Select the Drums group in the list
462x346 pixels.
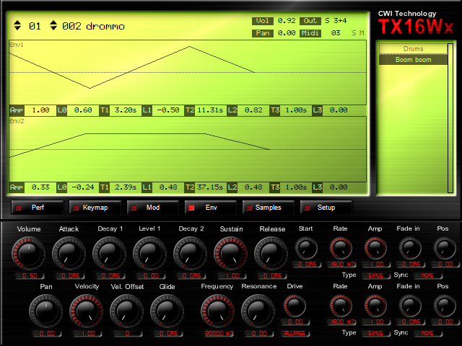pos(413,49)
